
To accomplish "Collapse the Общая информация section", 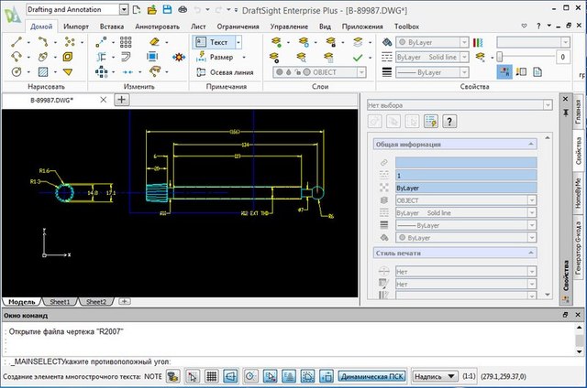I will tap(529, 145).
